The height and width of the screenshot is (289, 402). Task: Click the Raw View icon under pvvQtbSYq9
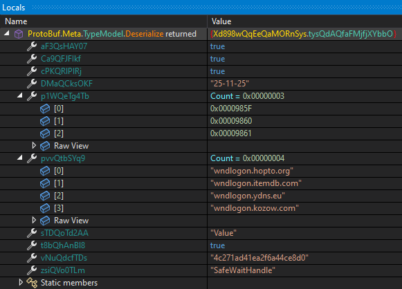click(45, 221)
